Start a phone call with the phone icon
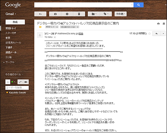Image resolution: width=167 pixels, height=133 pixels. [x=20, y=82]
